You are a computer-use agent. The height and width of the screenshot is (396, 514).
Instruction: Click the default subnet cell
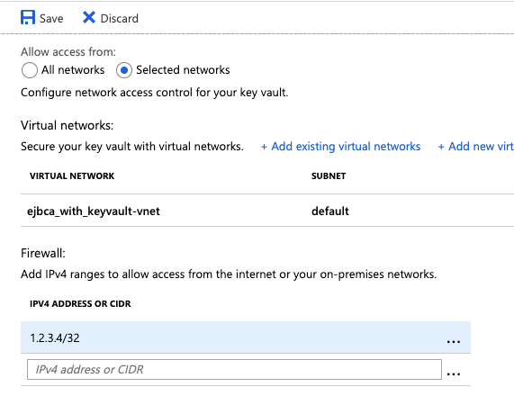pos(330,211)
